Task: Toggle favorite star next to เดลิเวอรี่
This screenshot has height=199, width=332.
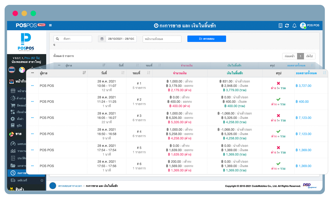Action: [42, 180]
